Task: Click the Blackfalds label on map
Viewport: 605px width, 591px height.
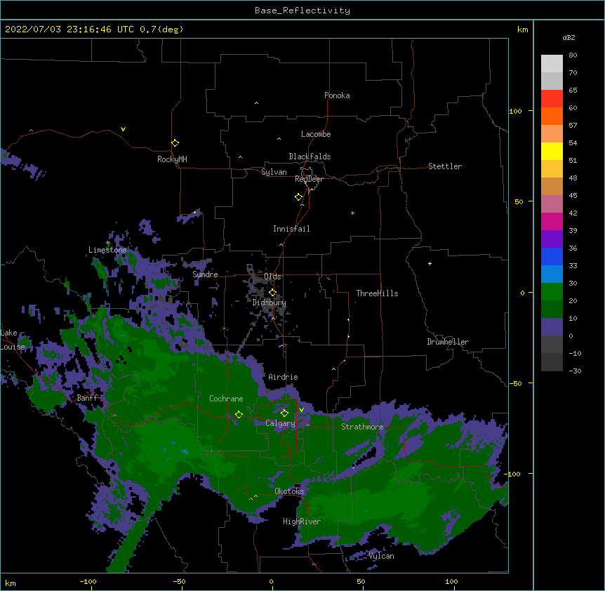Action: pos(310,157)
